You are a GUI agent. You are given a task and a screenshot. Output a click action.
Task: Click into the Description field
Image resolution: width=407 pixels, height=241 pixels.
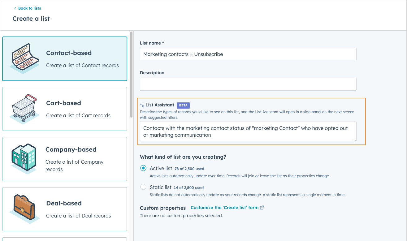coord(248,84)
